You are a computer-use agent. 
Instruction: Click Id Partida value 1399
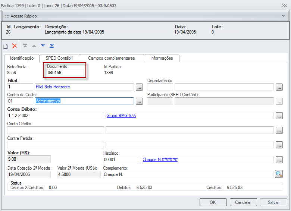click(x=109, y=72)
